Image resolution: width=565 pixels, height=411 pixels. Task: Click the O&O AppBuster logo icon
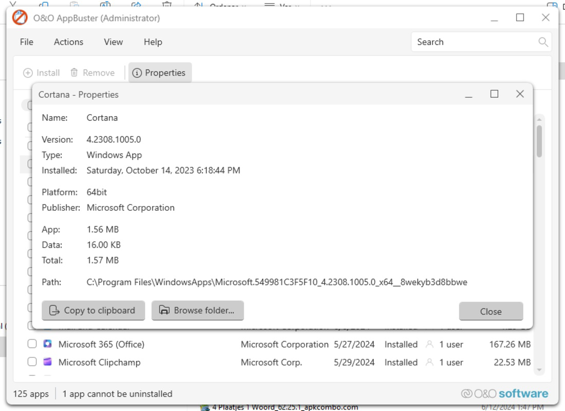tap(20, 17)
